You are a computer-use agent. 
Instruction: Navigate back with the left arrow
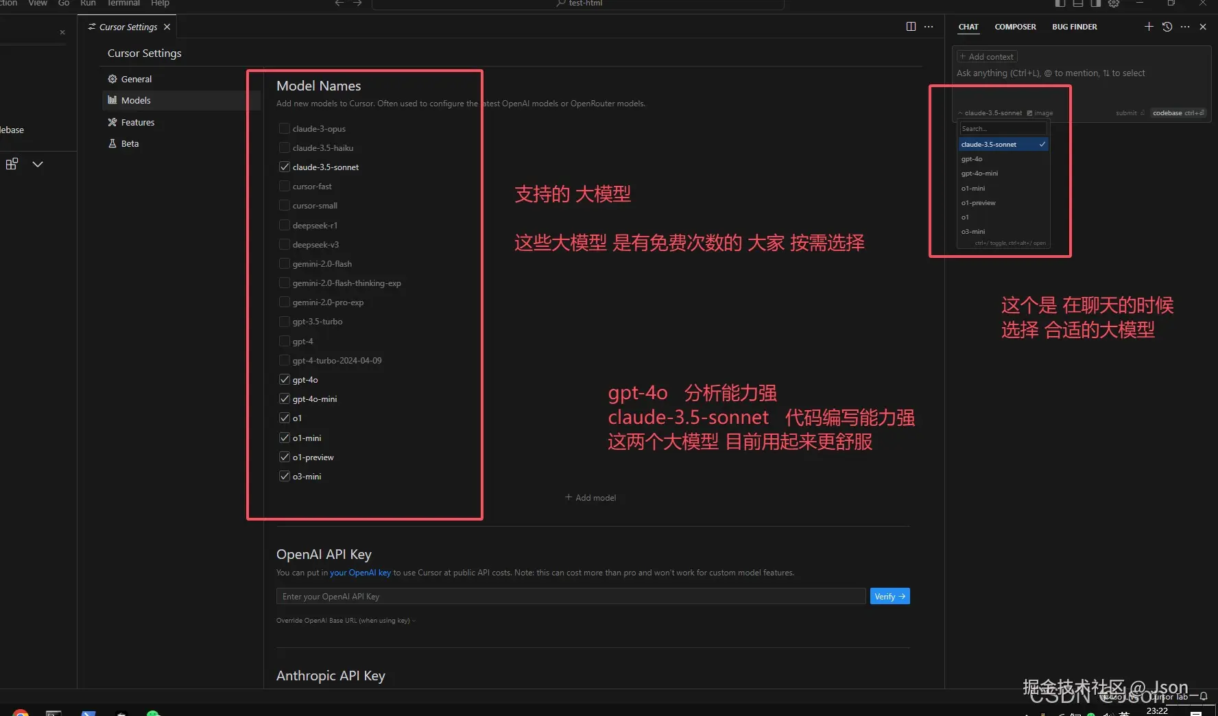click(339, 3)
